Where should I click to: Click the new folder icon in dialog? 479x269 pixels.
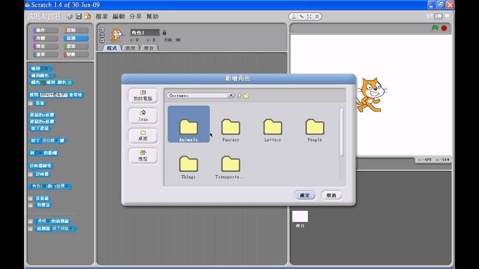(246, 96)
